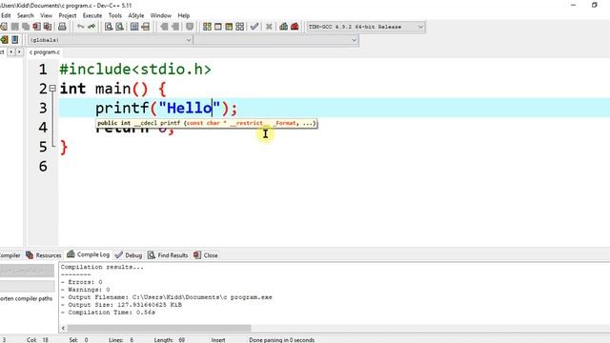
Task: Click the red delete profiling information icon
Action: pos(295,27)
